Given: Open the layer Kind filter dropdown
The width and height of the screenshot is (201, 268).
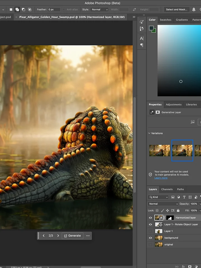Looking at the screenshot, I should click(x=158, y=197).
